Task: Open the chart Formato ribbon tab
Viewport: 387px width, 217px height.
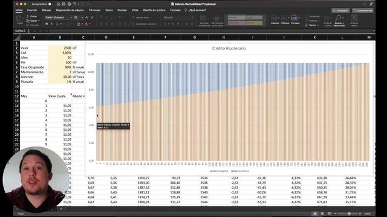Action: pos(175,10)
